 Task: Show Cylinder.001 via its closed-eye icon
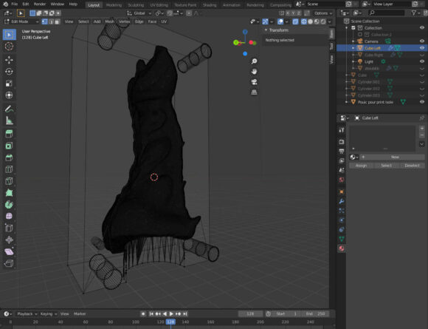422,82
